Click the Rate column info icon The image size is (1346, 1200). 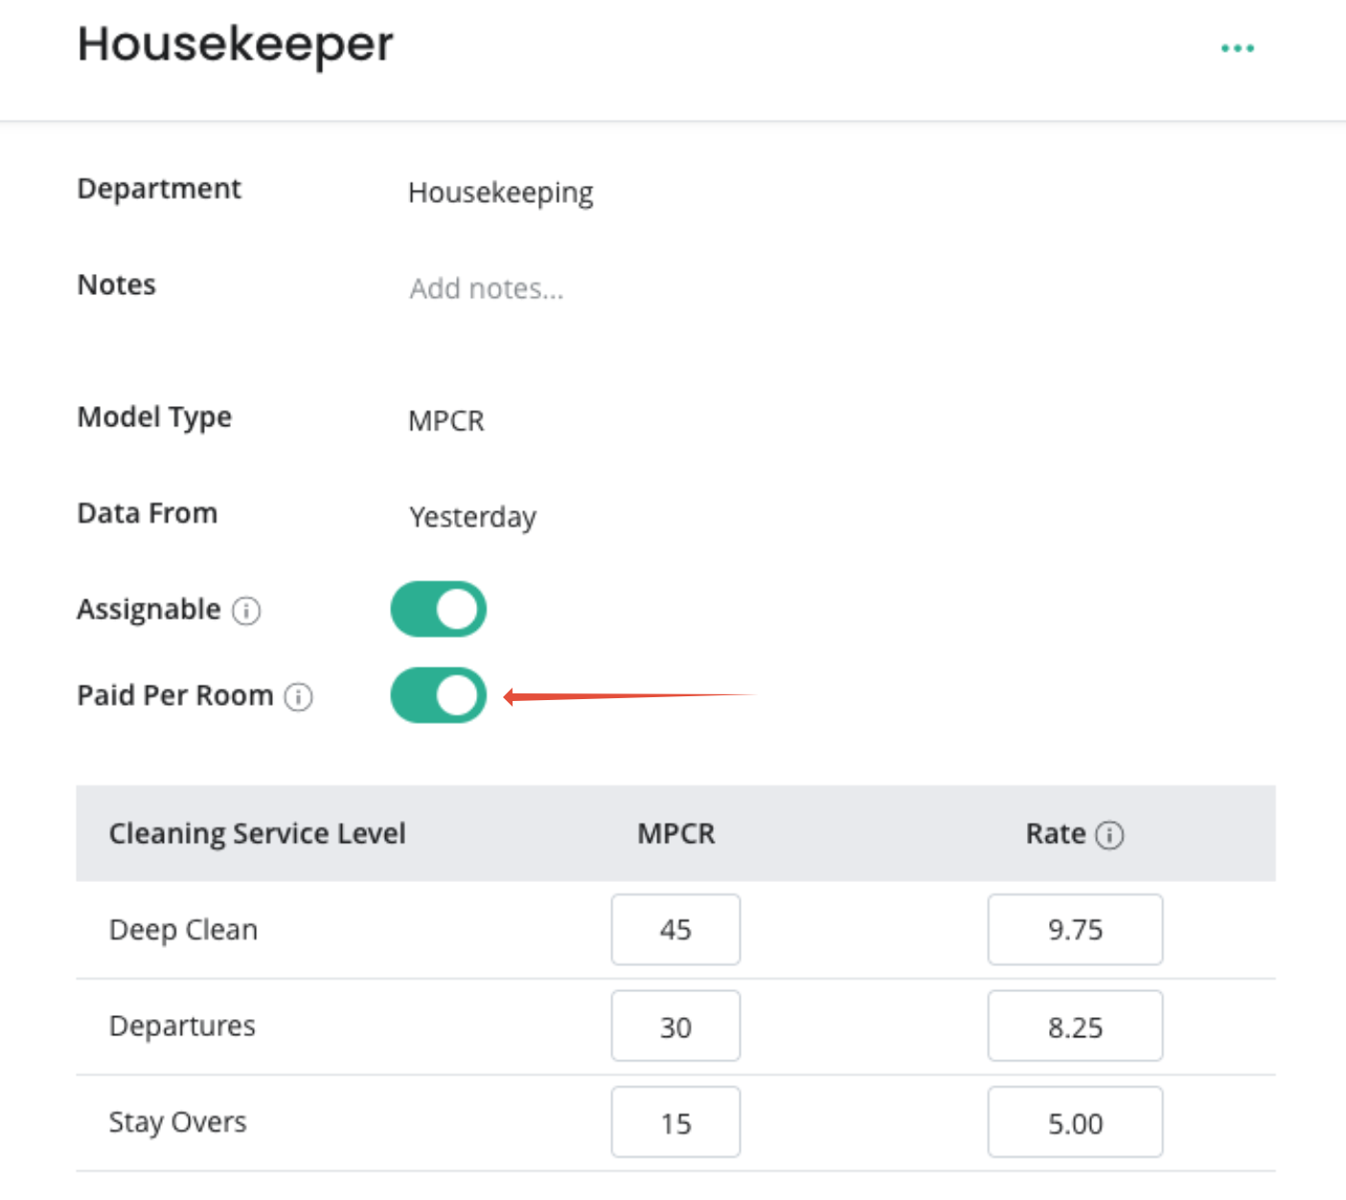(1109, 835)
